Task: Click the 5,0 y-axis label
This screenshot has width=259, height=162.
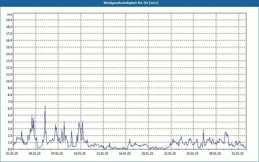Action: coord(10,115)
